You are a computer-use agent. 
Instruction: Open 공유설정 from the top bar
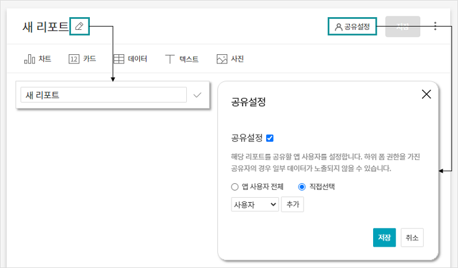click(352, 26)
